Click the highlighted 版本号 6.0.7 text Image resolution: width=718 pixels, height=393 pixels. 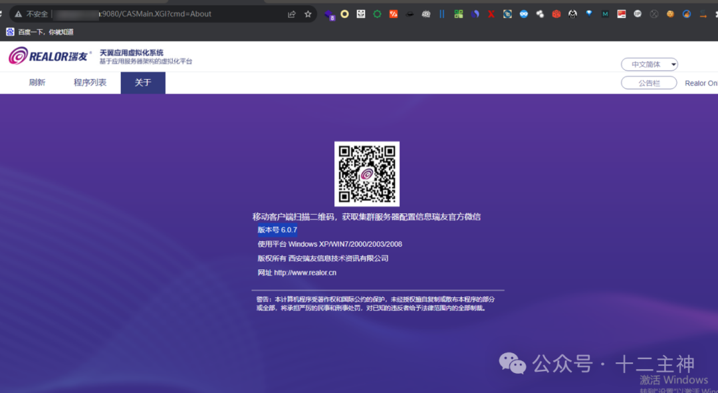tap(277, 229)
